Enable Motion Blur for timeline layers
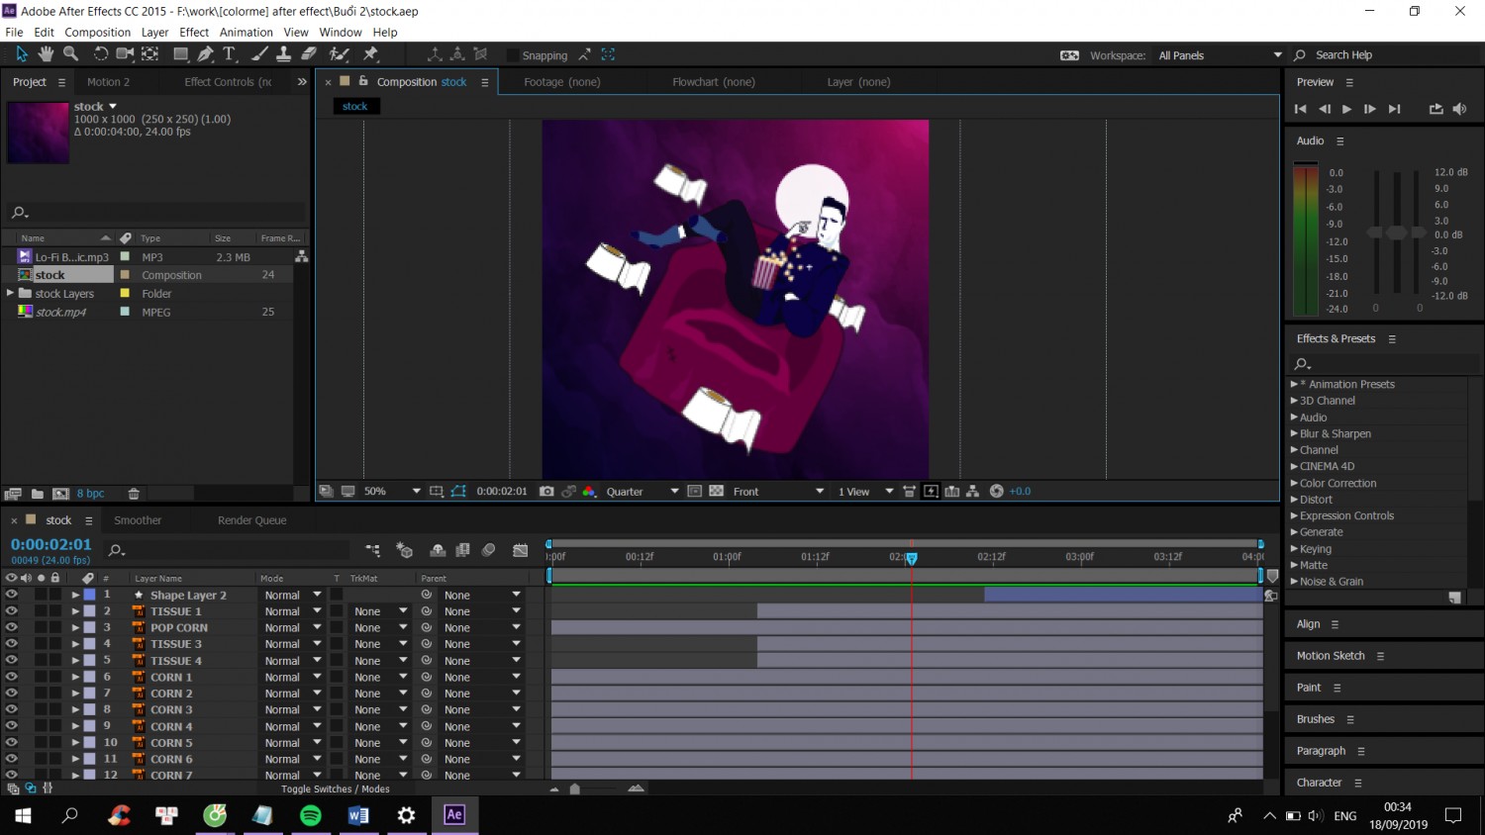Screen dimensions: 1485x835 pyautogui.click(x=488, y=550)
